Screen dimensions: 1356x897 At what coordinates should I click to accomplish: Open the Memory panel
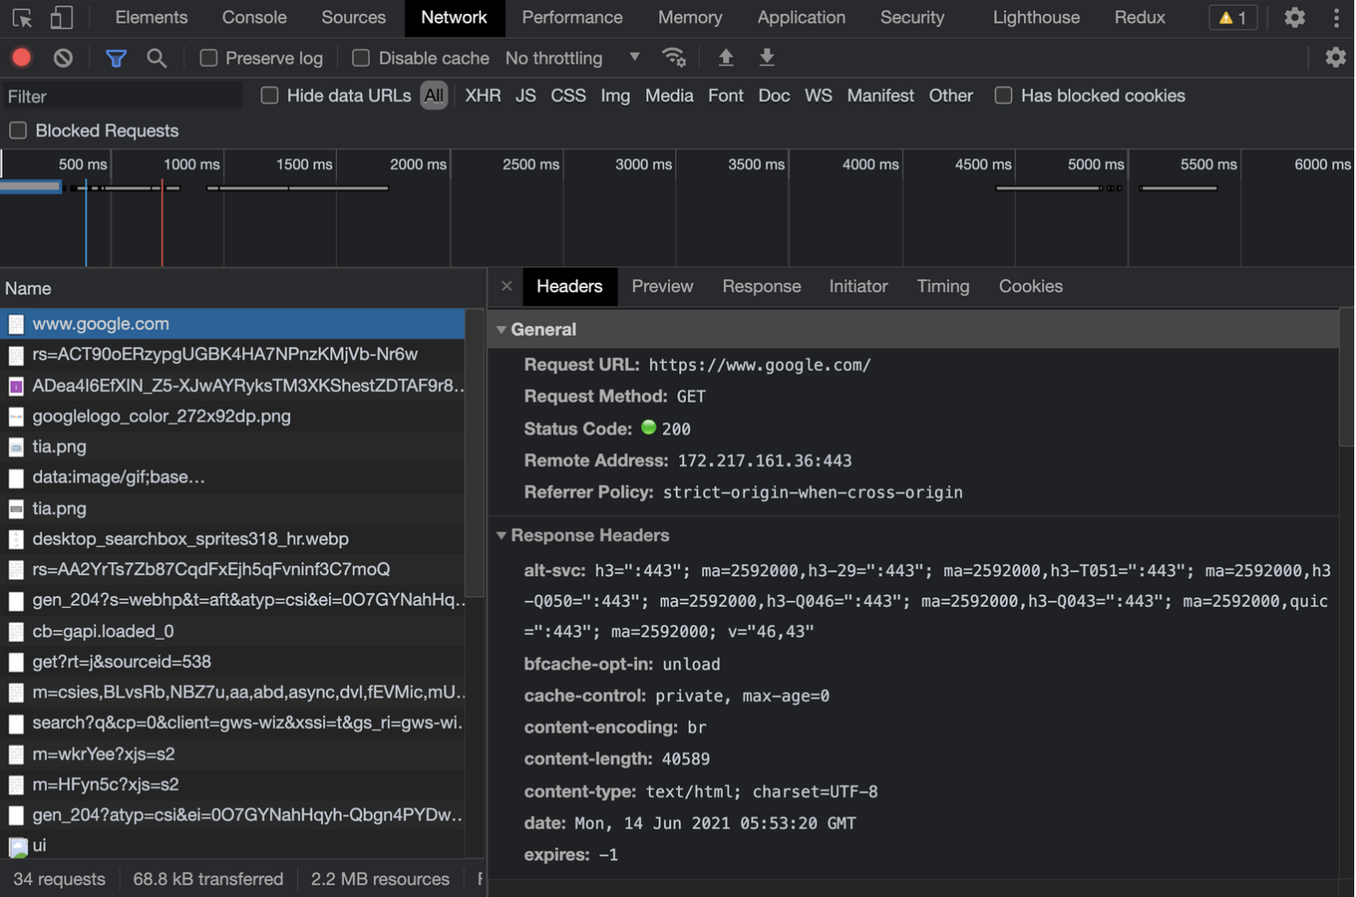(x=690, y=18)
